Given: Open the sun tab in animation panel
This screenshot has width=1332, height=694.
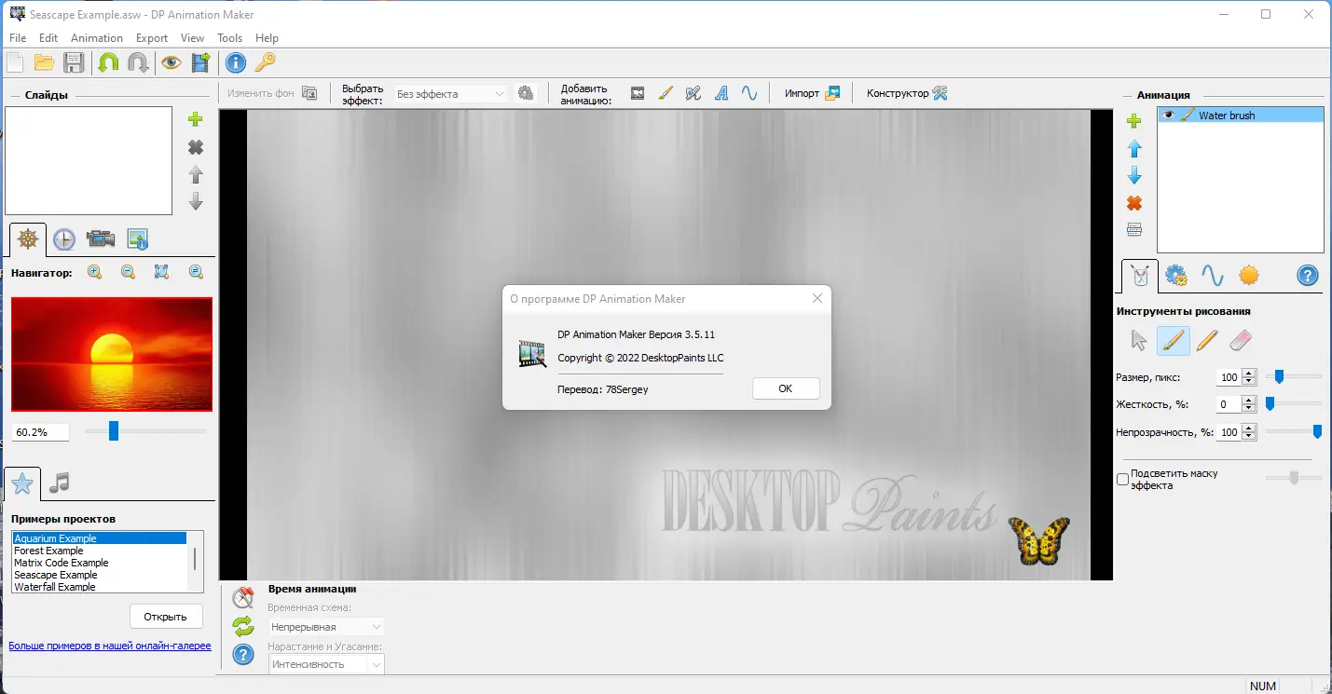Looking at the screenshot, I should pos(1249,276).
